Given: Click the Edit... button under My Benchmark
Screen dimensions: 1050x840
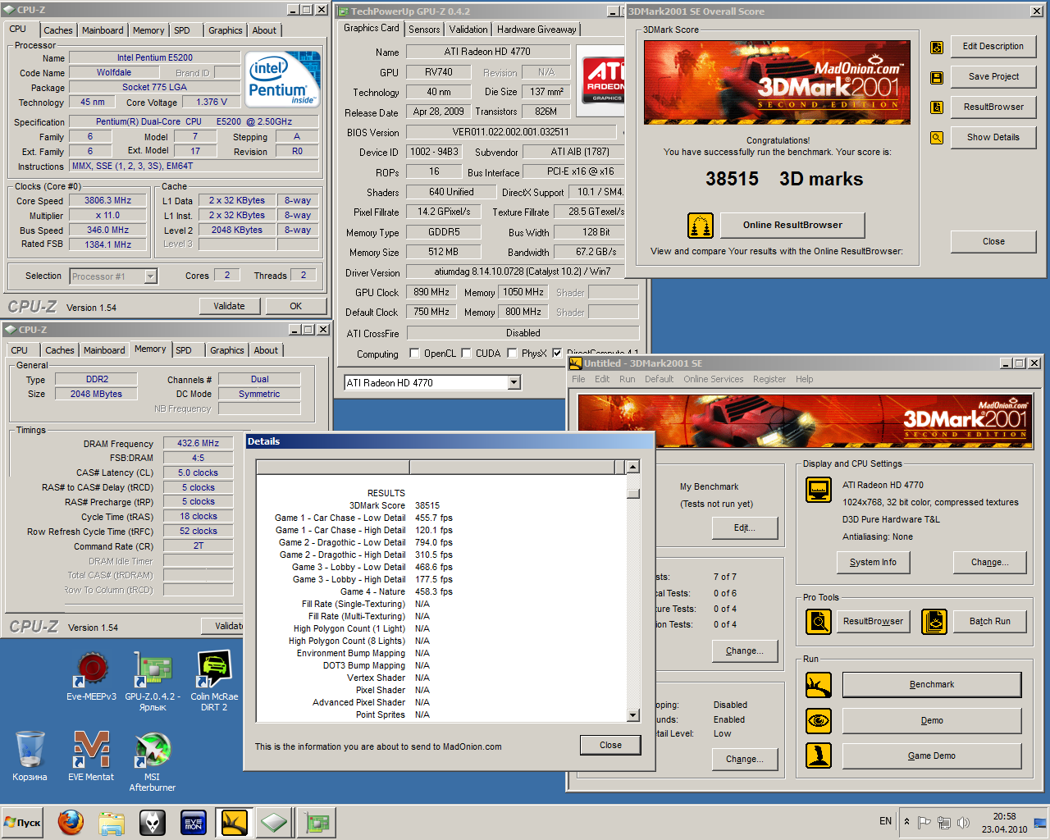Looking at the screenshot, I should point(745,528).
